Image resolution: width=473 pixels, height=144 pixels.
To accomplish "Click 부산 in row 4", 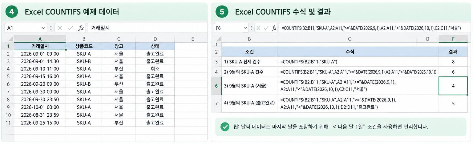I will point(119,69).
